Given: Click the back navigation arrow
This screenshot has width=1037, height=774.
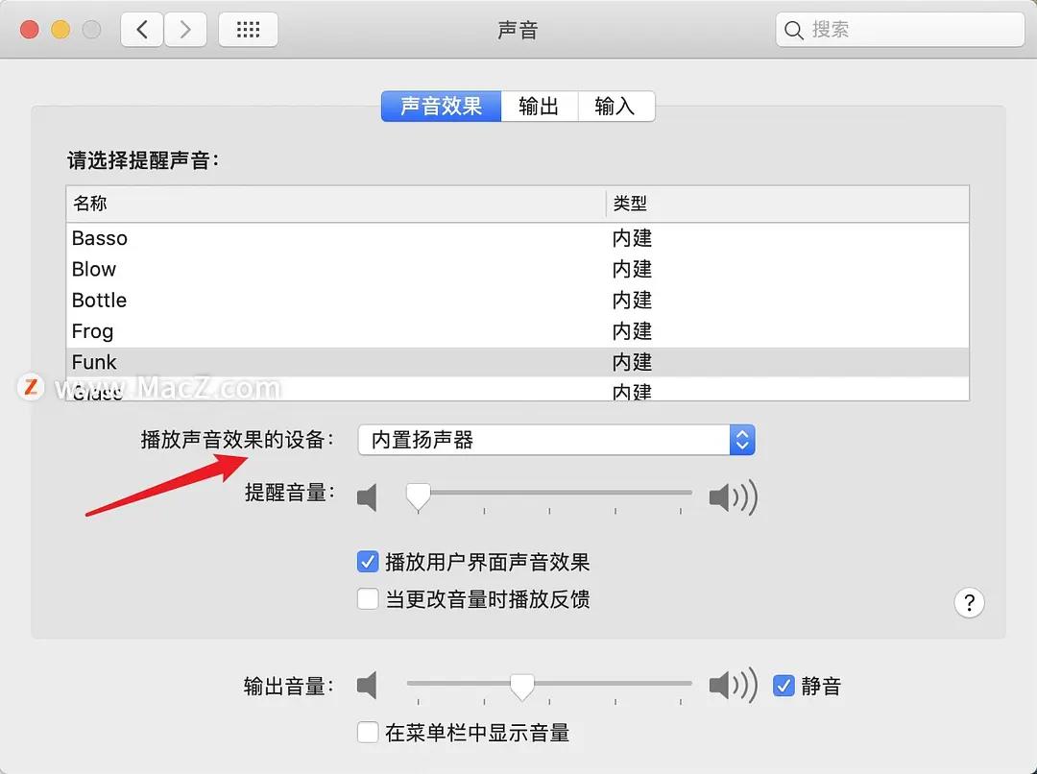Looking at the screenshot, I should pyautogui.click(x=140, y=29).
